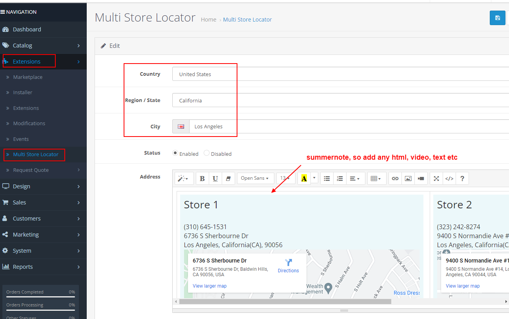Underline text using the summernote toolbar
This screenshot has height=319, width=509.
(x=215, y=178)
